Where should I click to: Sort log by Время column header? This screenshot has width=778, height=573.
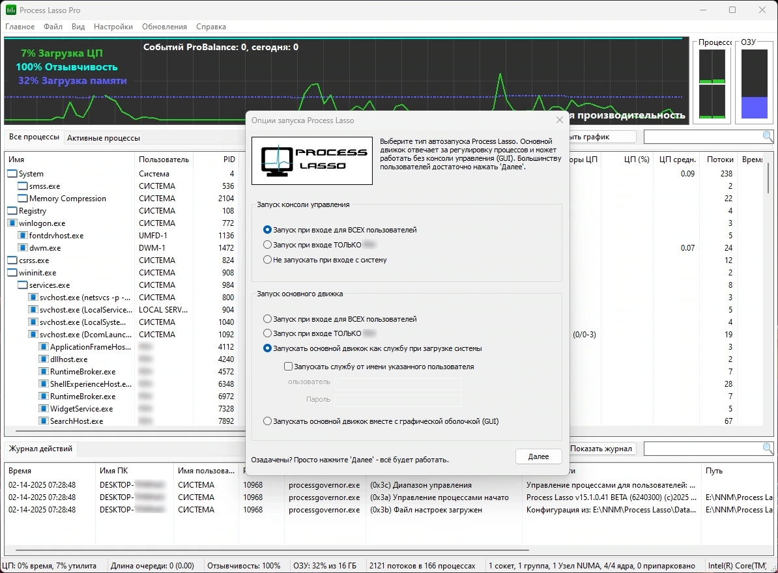(50, 471)
